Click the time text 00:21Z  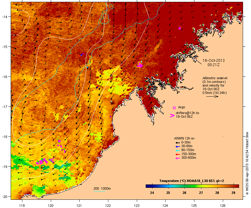click(x=214, y=65)
